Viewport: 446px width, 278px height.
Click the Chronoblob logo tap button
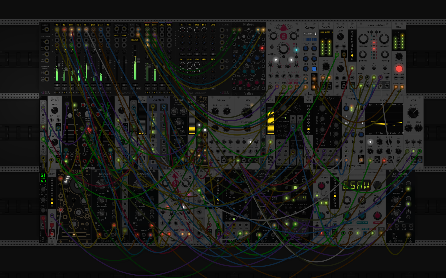tap(283, 36)
